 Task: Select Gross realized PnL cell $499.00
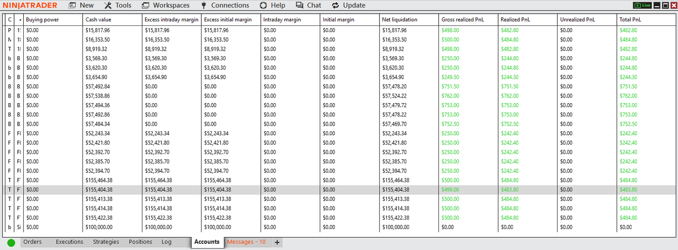click(x=468, y=190)
